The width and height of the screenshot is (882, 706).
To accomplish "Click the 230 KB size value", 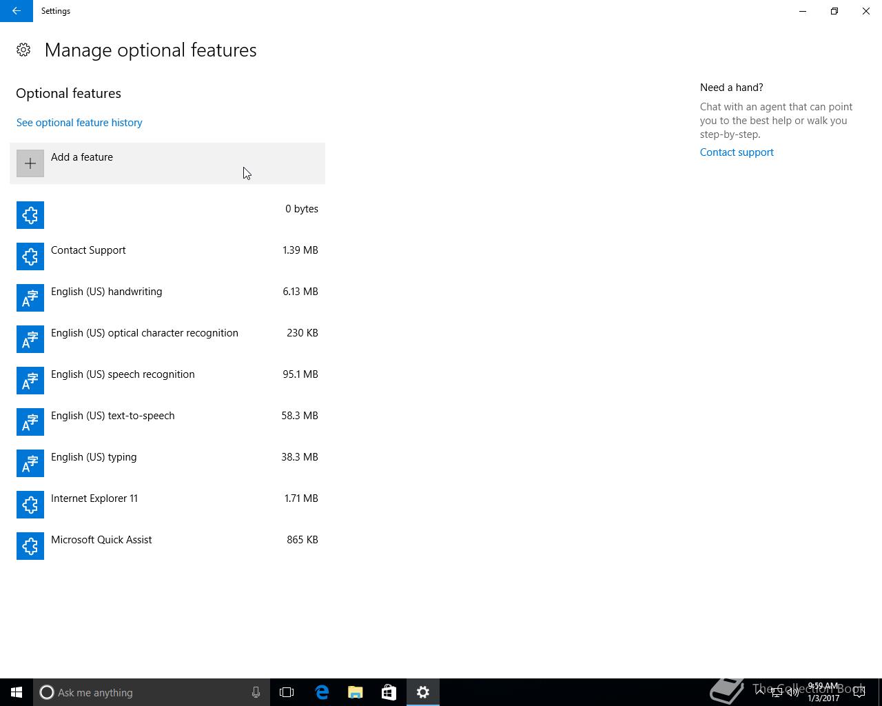I will (x=302, y=333).
